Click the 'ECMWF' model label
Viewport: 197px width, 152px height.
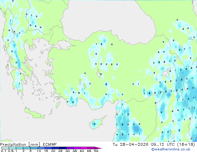click(50, 145)
